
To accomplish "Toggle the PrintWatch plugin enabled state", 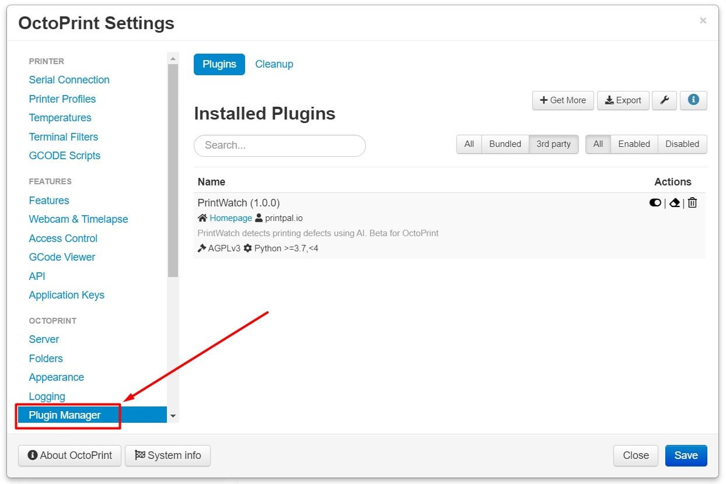I will point(655,202).
